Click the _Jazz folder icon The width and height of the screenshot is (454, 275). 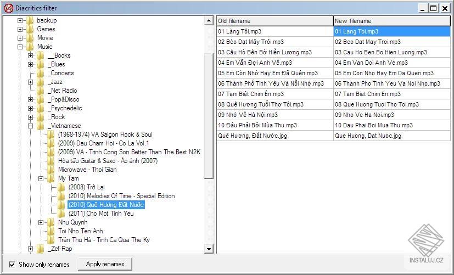coord(41,82)
